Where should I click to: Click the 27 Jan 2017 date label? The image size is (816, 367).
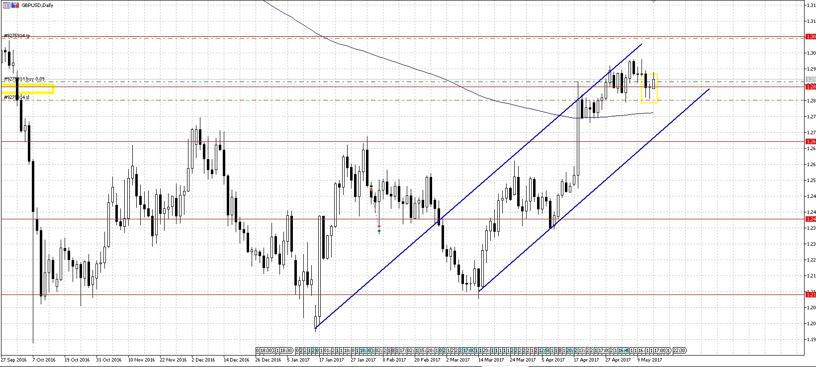click(x=363, y=360)
